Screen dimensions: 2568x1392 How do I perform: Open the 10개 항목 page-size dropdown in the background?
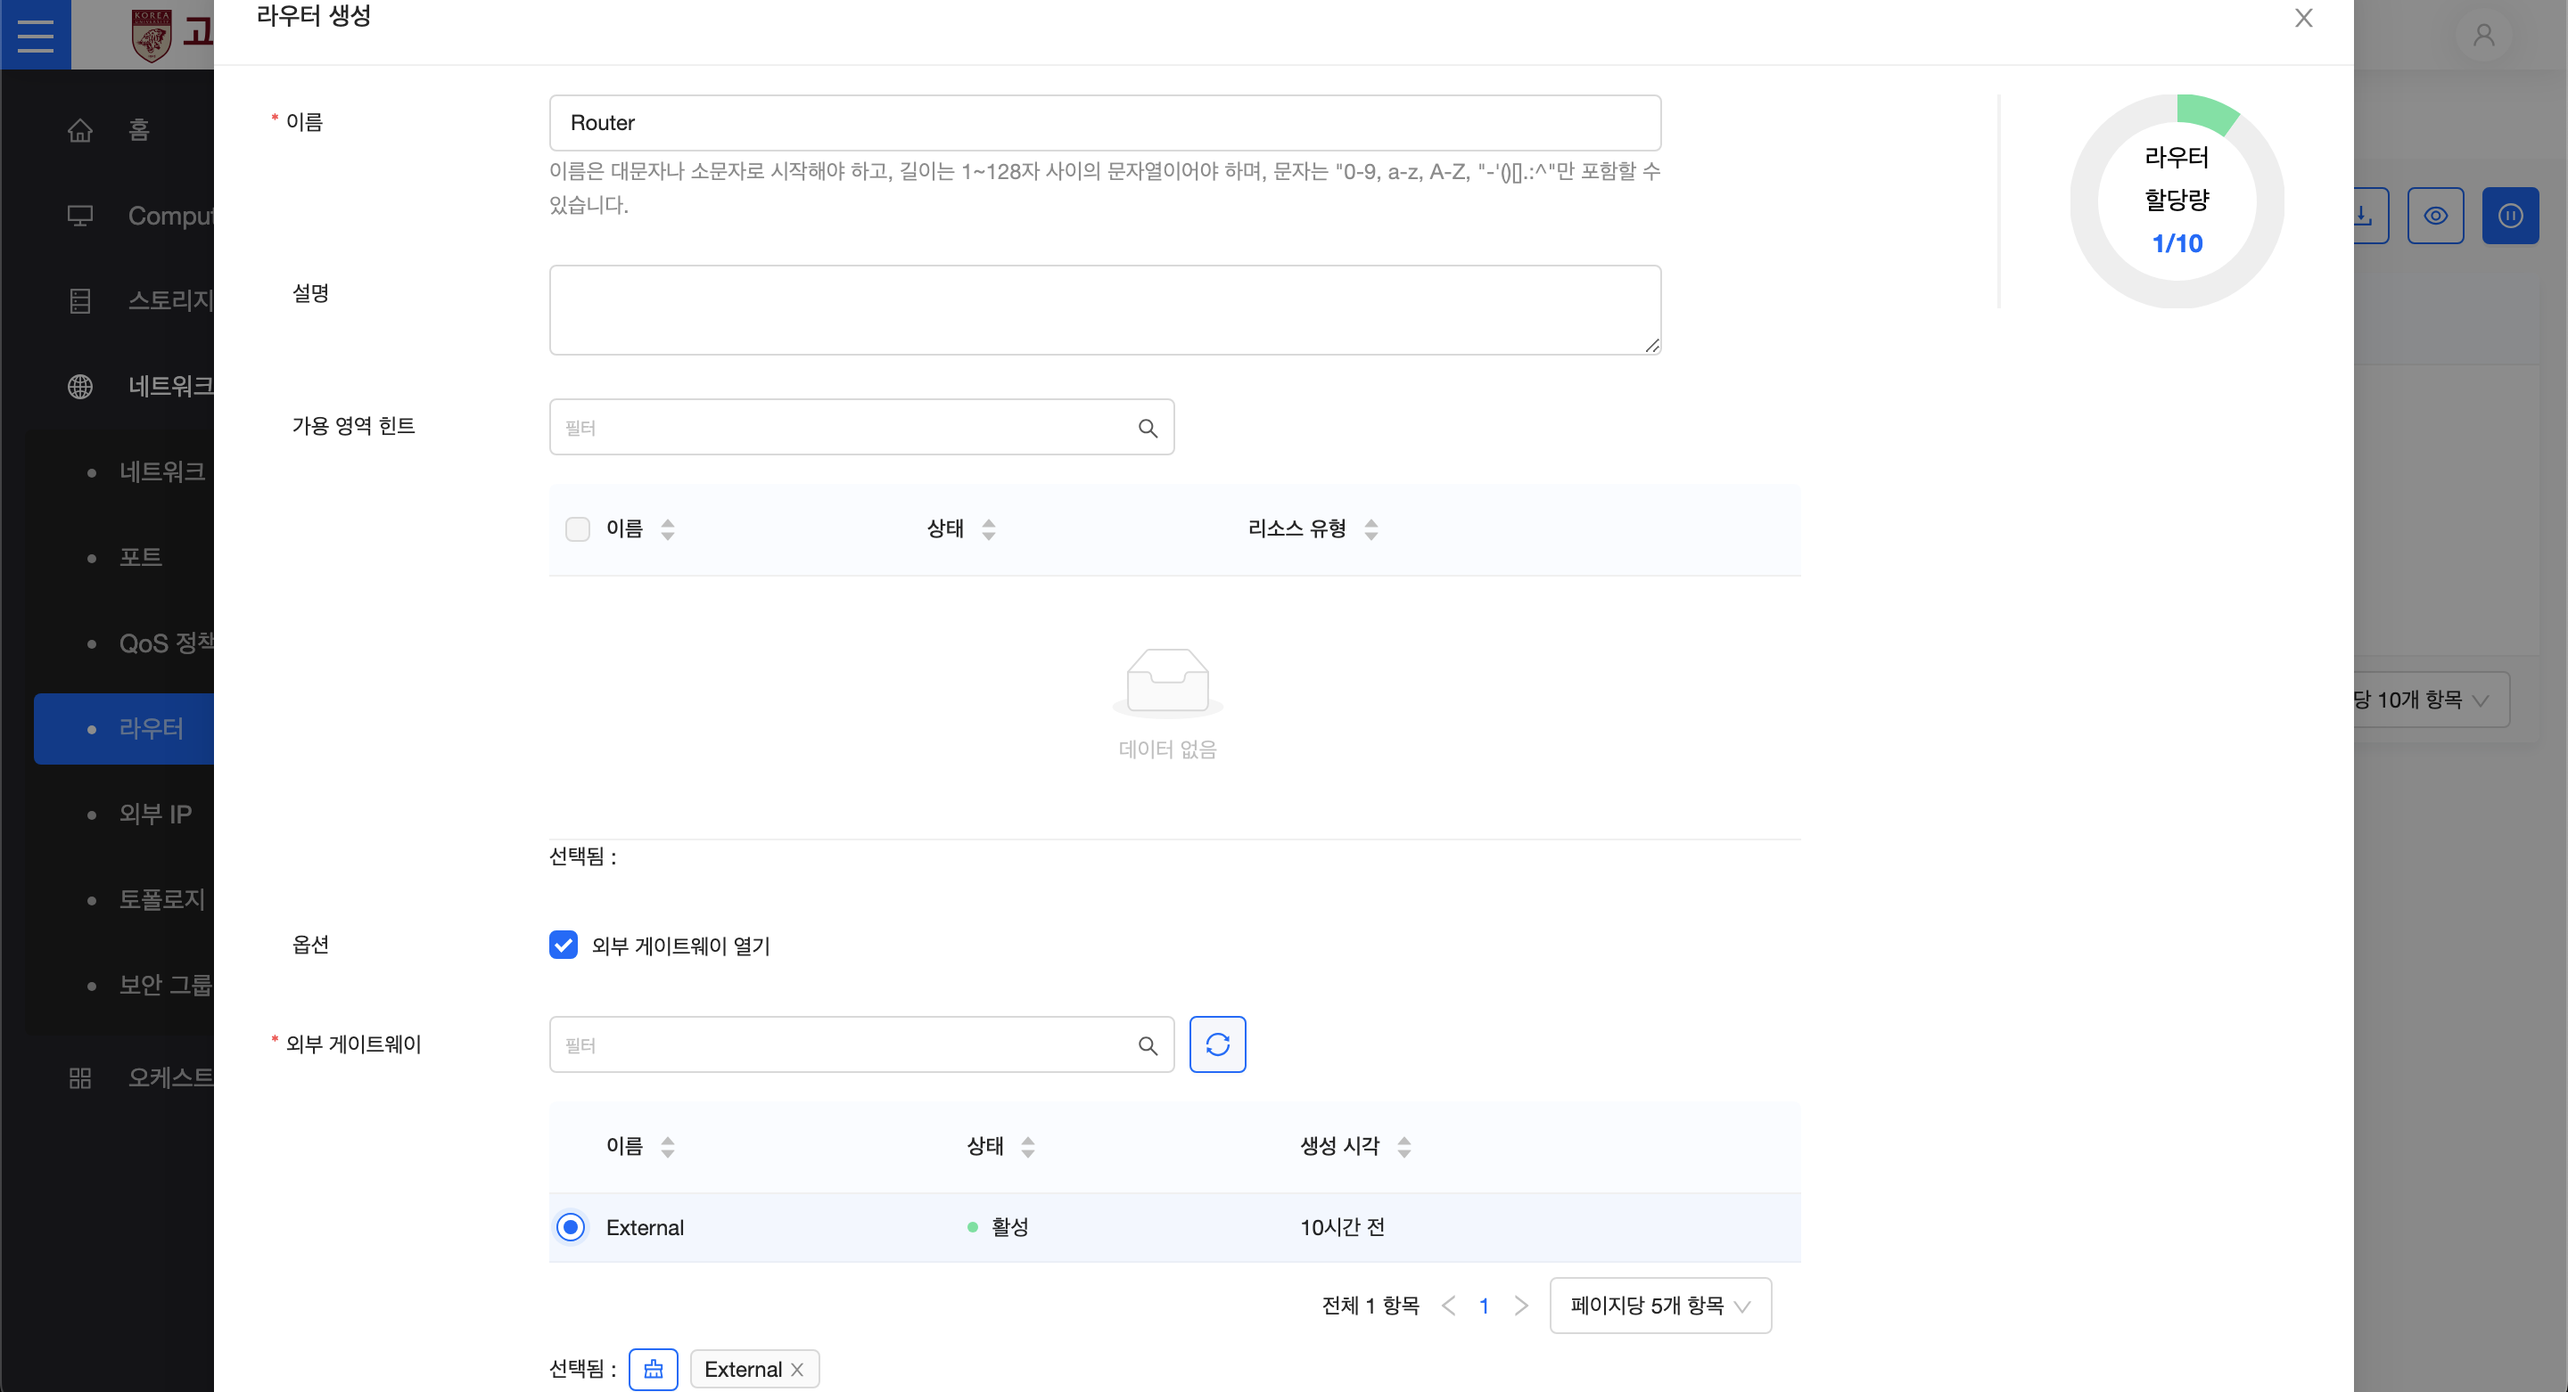(x=2430, y=700)
